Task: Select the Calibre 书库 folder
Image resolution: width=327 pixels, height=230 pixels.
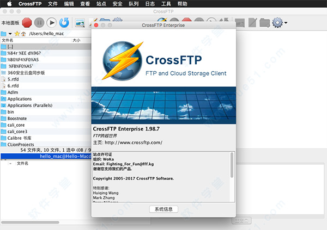Action: (46, 138)
